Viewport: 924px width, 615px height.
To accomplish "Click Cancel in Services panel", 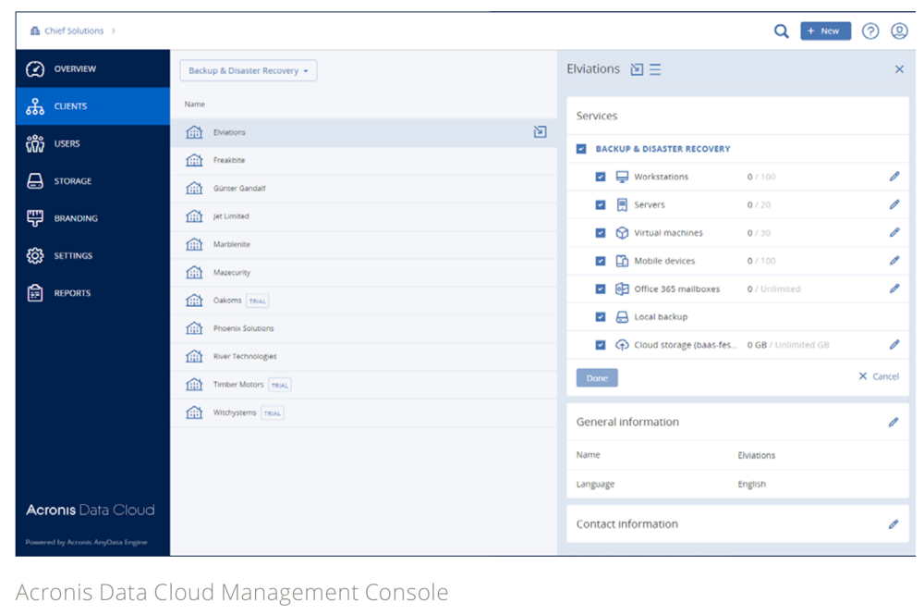I will point(878,376).
